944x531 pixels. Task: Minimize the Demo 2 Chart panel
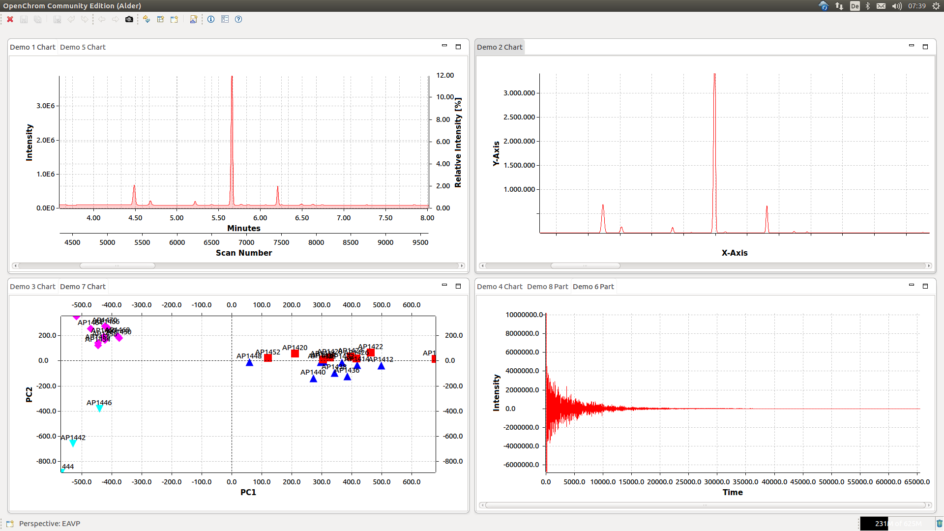[x=912, y=46]
